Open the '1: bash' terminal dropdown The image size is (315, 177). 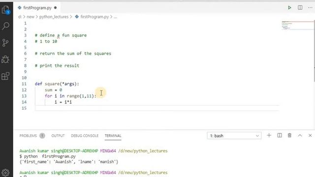click(x=234, y=136)
